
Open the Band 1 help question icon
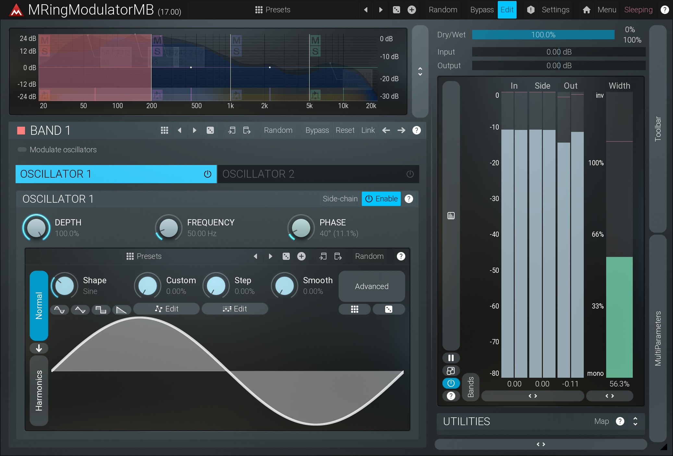click(x=417, y=131)
